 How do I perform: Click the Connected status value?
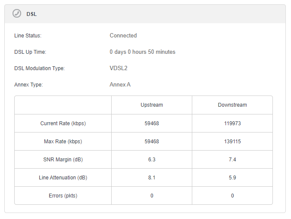tap(123, 36)
